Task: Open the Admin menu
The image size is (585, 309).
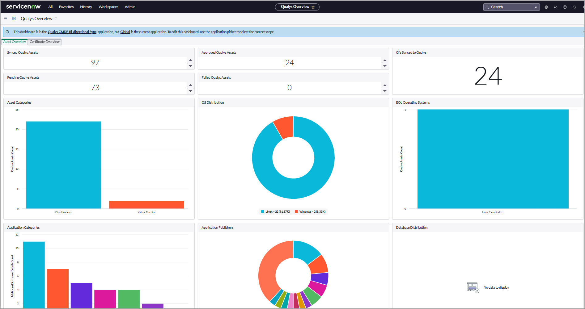Action: (130, 7)
